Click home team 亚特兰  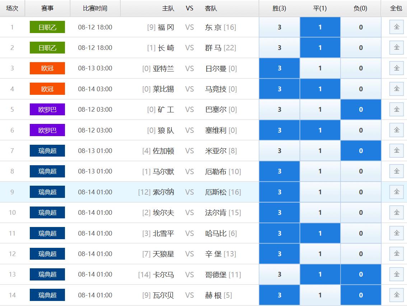[x=163, y=69]
